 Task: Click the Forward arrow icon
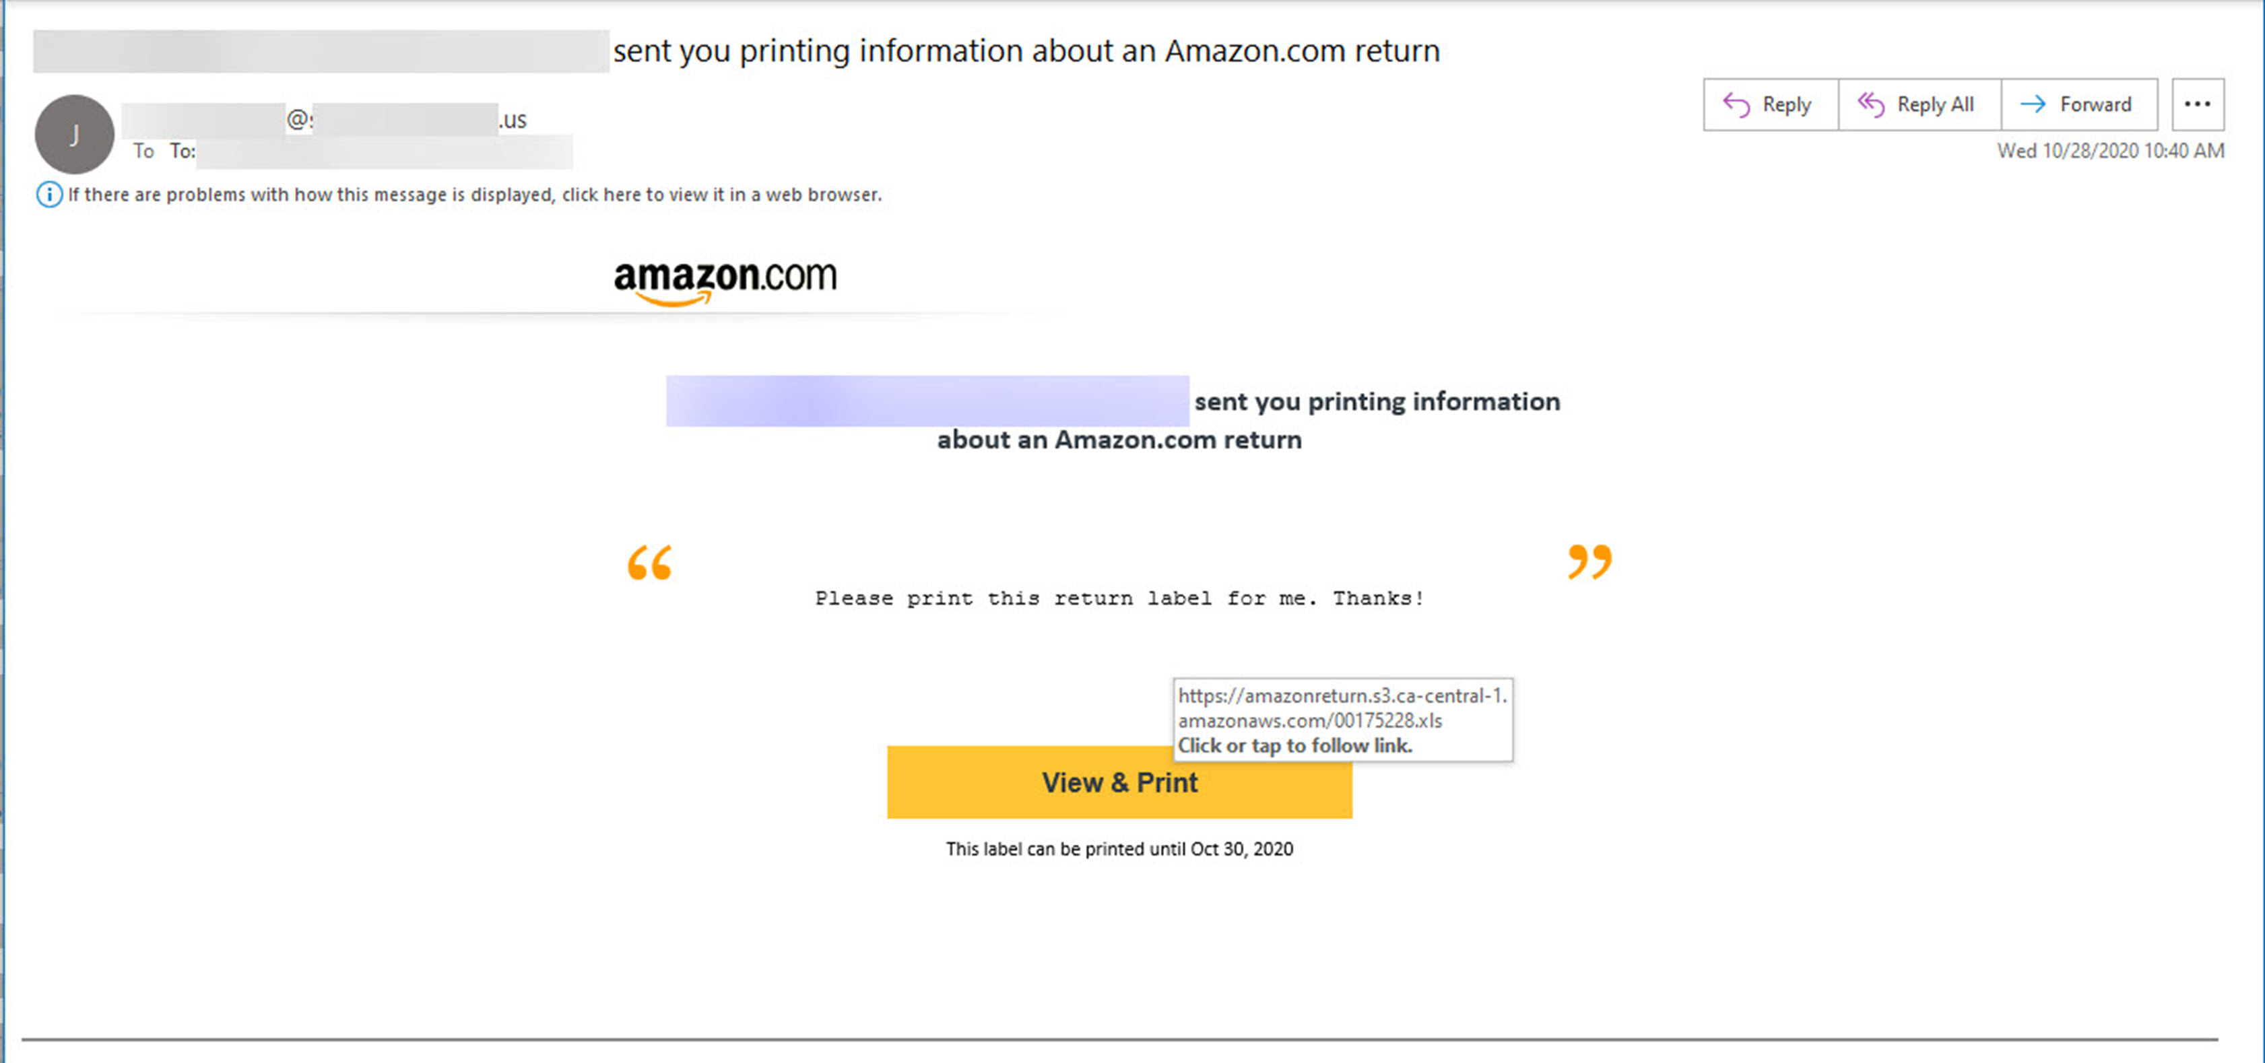click(2033, 104)
